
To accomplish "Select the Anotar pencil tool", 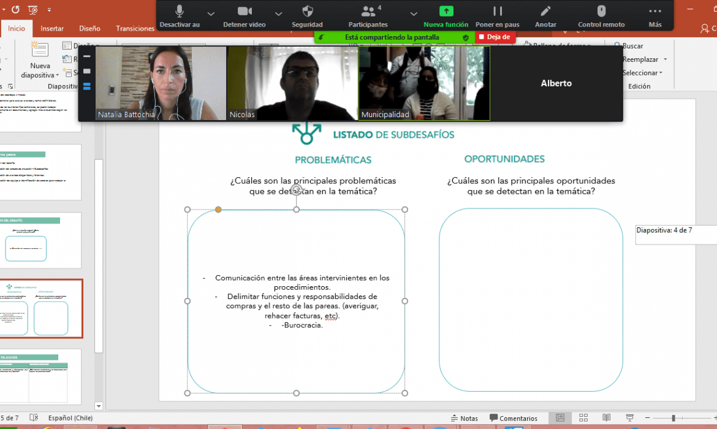I will (x=545, y=12).
